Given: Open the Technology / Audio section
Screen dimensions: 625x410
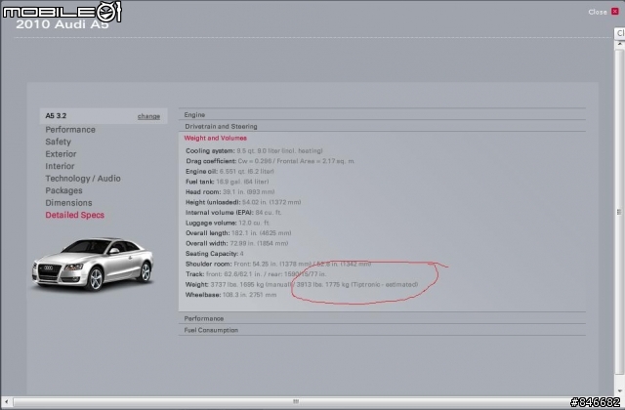Looking at the screenshot, I should (83, 179).
